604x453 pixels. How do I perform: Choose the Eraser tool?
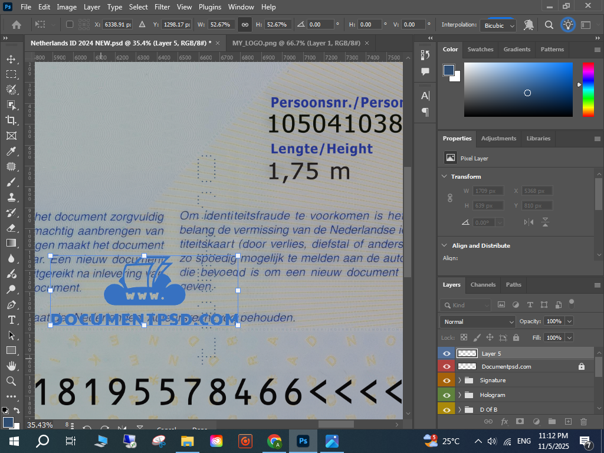tap(11, 228)
